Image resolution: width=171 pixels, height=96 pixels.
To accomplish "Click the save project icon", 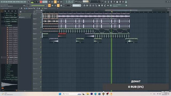I will tap(117, 2).
